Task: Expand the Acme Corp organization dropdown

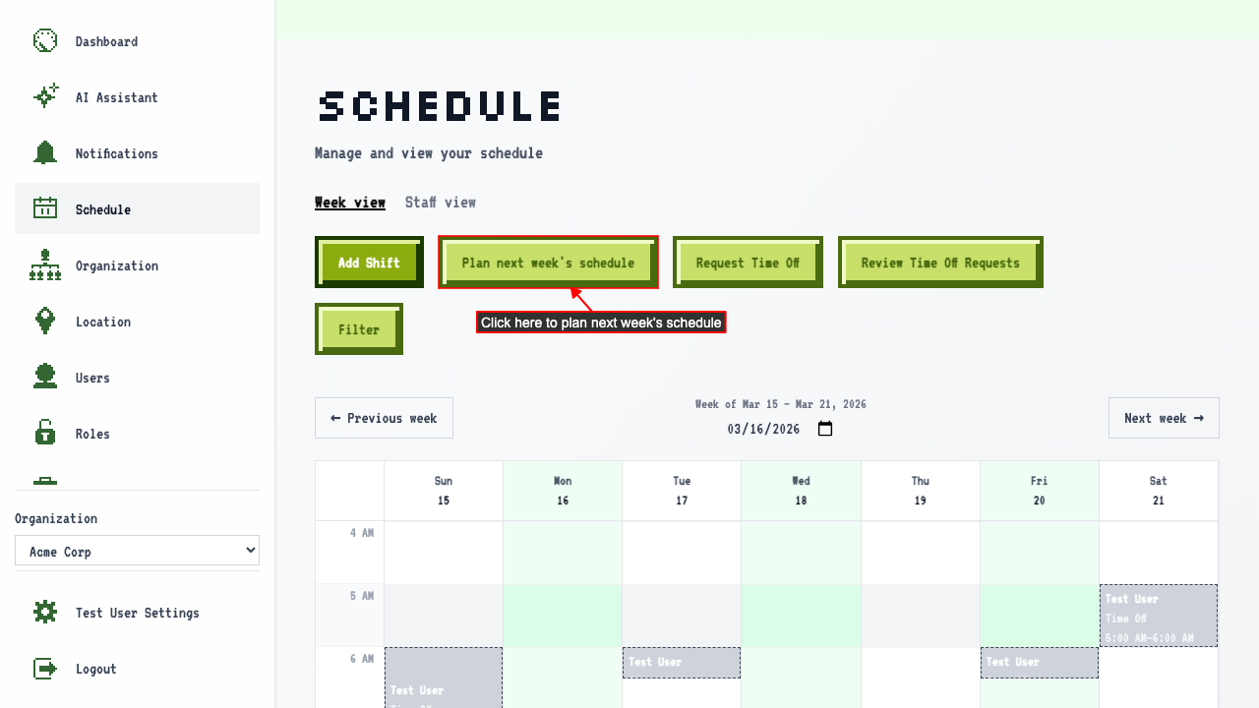Action: [137, 551]
